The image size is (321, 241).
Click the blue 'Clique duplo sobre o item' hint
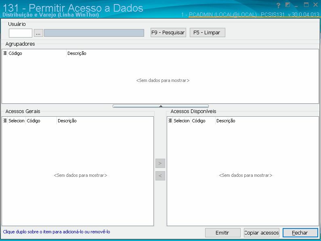[x=57, y=232]
